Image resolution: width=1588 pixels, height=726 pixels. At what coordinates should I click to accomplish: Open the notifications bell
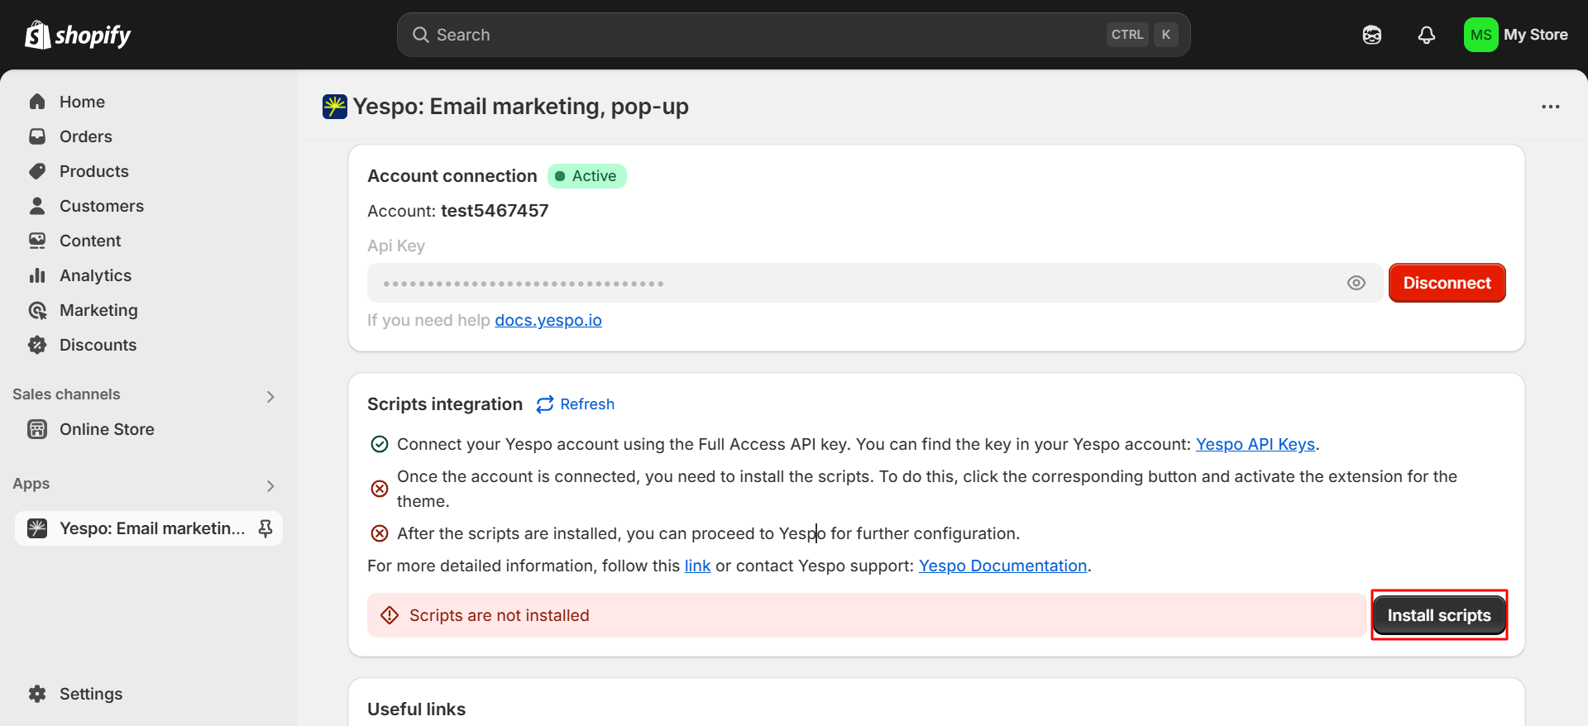coord(1426,35)
